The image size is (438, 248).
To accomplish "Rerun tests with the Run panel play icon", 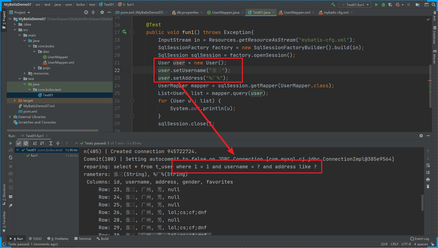I will 11,143.
